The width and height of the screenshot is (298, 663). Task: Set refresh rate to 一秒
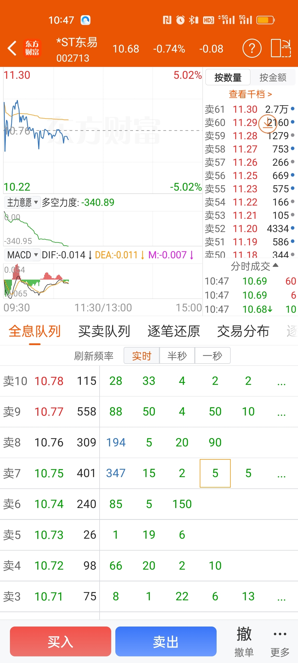point(212,356)
